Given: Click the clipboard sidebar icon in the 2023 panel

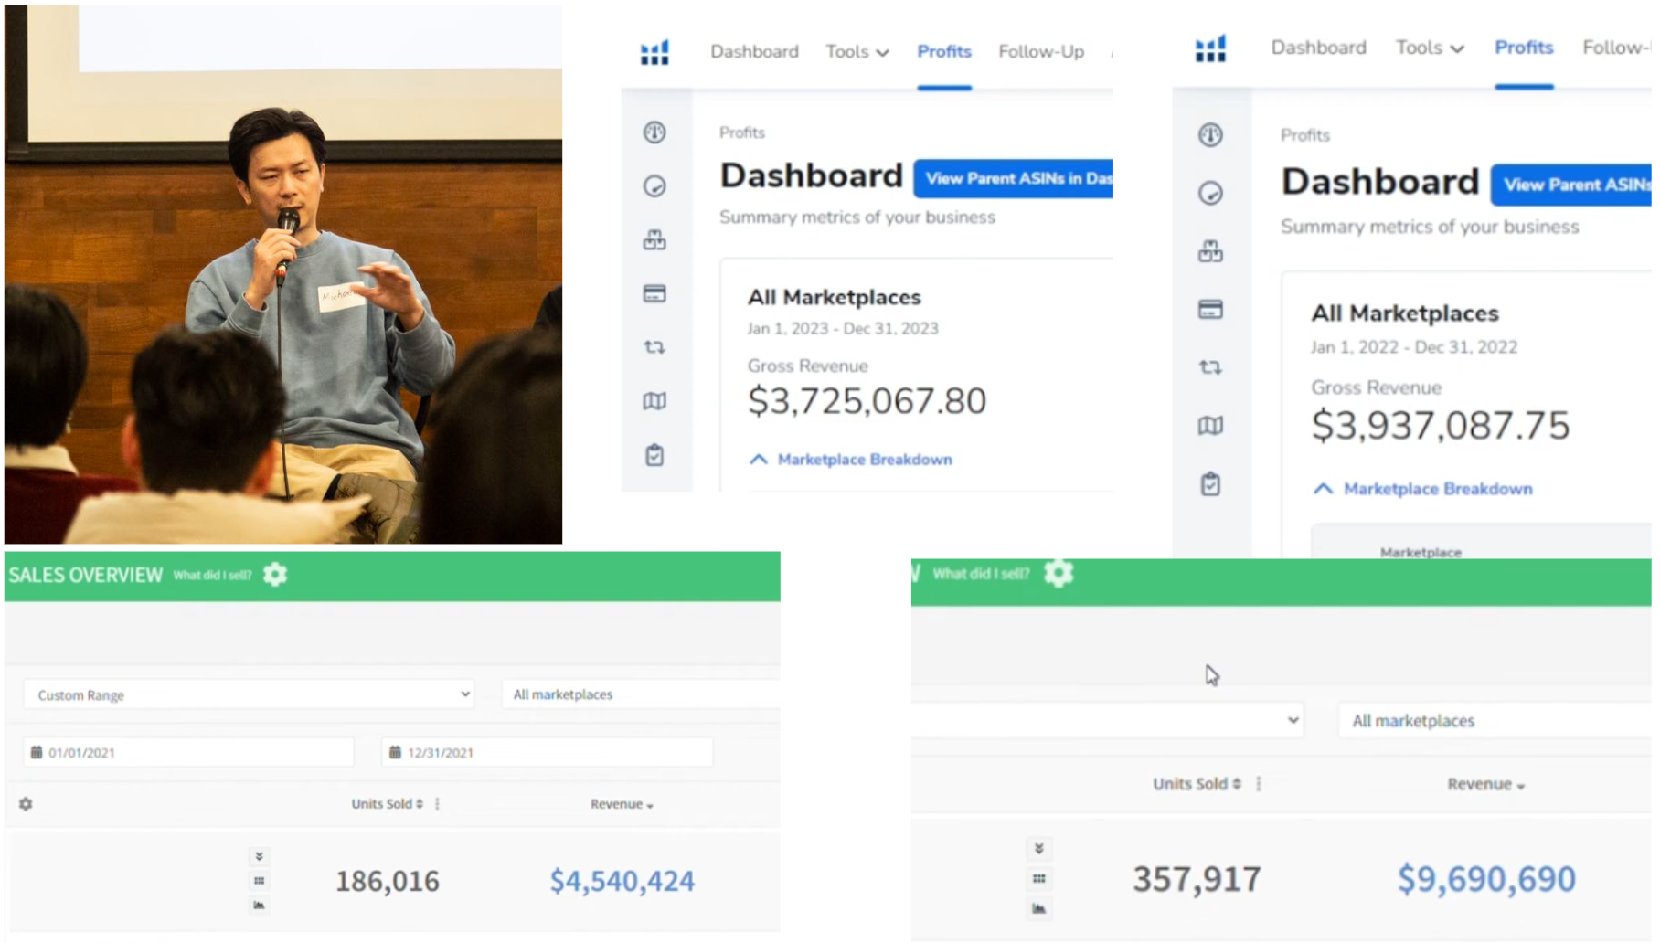Looking at the screenshot, I should pos(654,455).
